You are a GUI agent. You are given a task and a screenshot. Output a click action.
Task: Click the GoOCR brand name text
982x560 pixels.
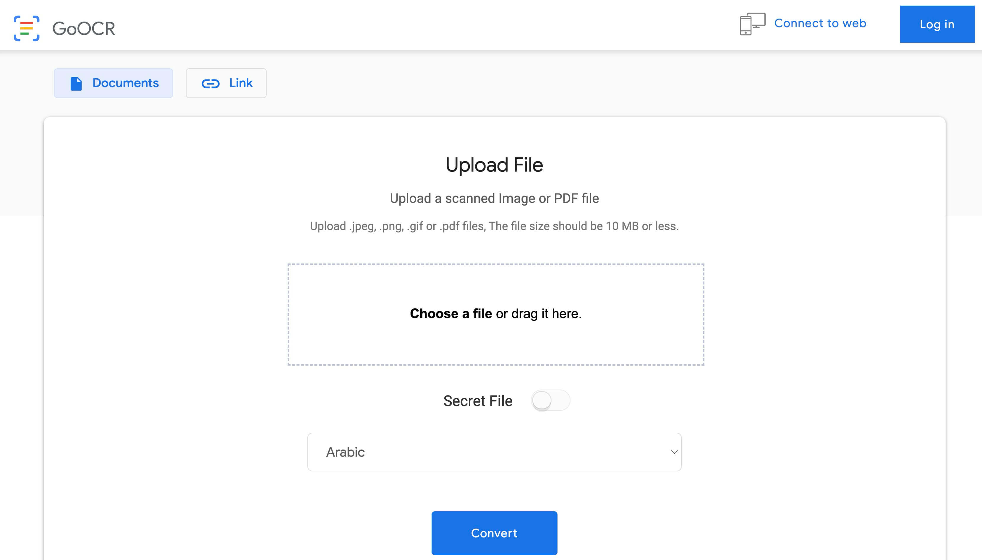(84, 28)
